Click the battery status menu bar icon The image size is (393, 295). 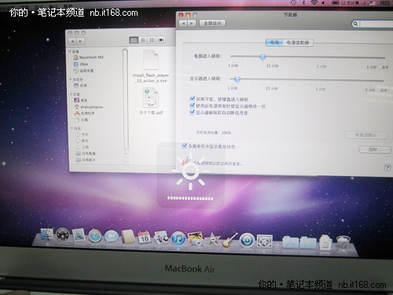click(336, 3)
